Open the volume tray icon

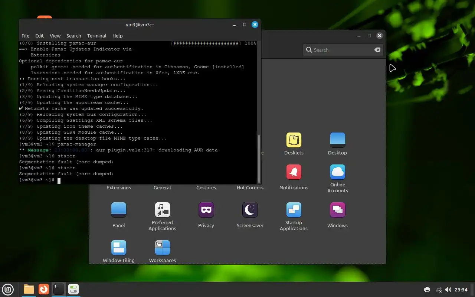[x=448, y=290]
